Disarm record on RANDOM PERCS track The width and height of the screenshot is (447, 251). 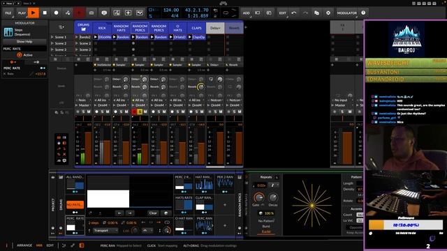134,112
